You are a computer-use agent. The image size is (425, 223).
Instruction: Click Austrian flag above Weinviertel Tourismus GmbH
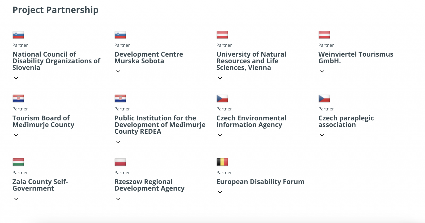pos(324,35)
